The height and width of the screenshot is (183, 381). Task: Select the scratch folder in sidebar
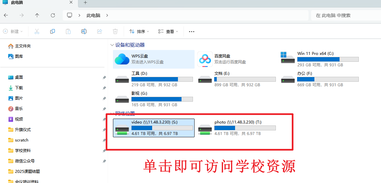22,140
